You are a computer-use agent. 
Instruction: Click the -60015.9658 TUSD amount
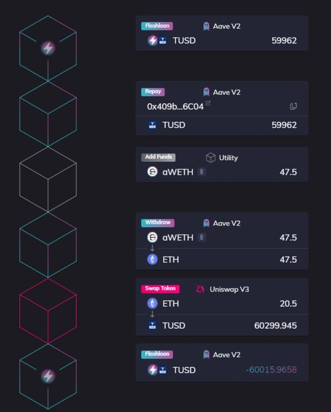tap(271, 370)
